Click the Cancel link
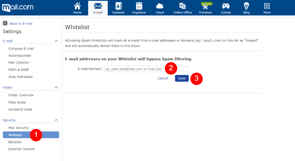Image resolution: width=295 pixels, height=161 pixels. click(x=163, y=78)
